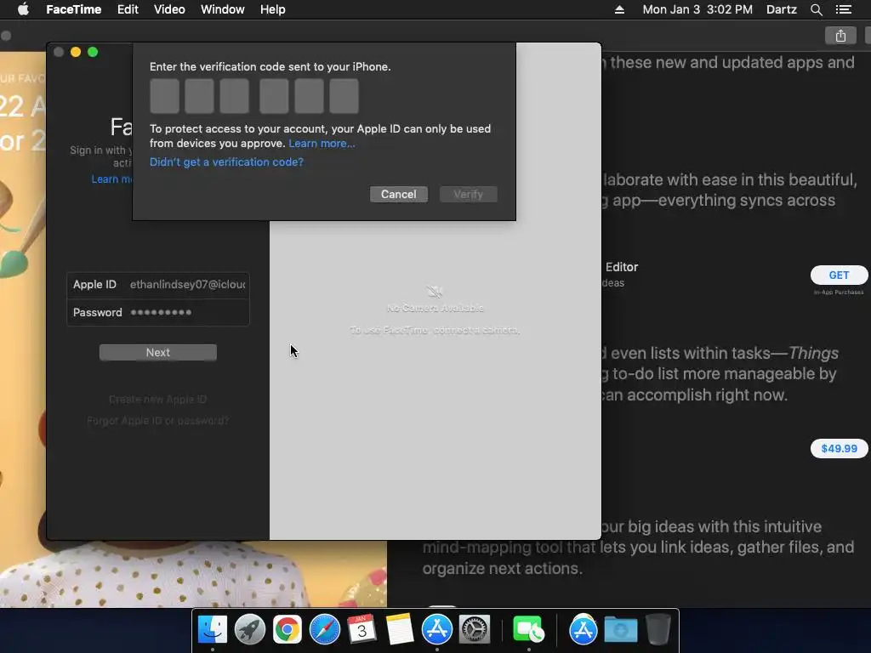Focus the second verification code box
The width and height of the screenshot is (871, 653).
click(x=199, y=96)
